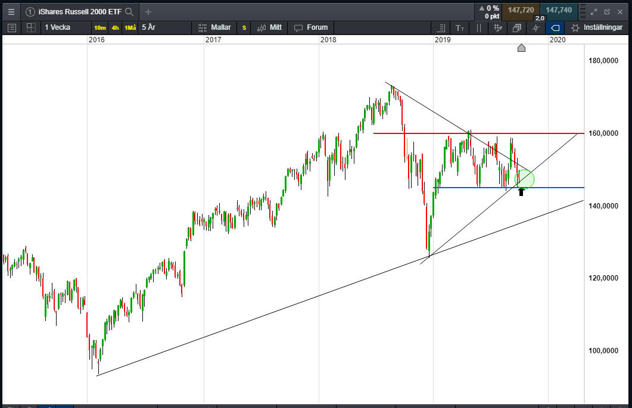Open the order depth ladder icon
The width and height of the screenshot is (632, 408).
click(582, 12)
